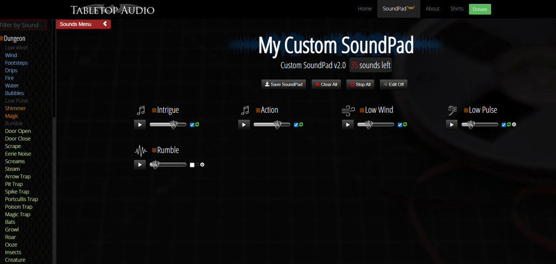The image size is (556, 264).
Task: Click the green loop icon for Low Wind
Action: [405, 125]
